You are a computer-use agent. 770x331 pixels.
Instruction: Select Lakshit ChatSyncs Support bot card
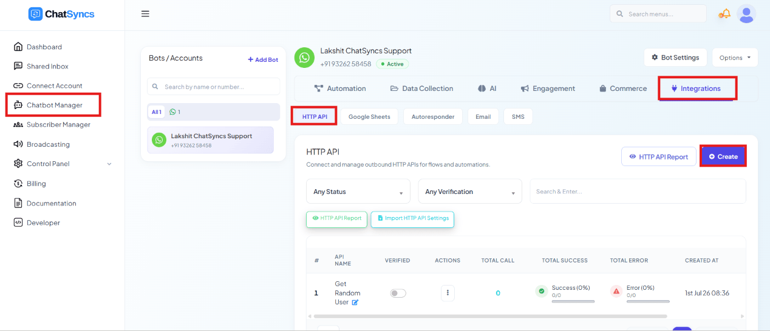[210, 140]
